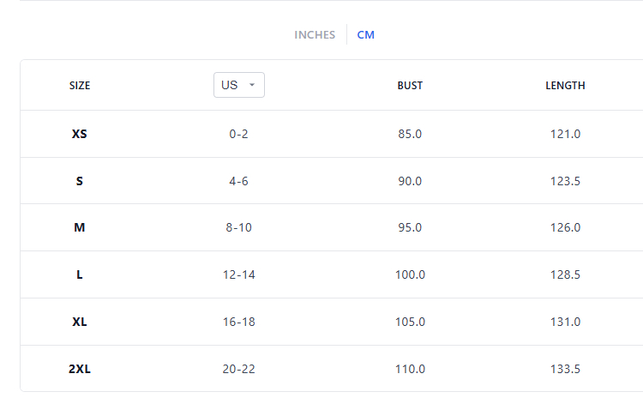The width and height of the screenshot is (643, 398).
Task: Select the 2XL size row label
Action: (80, 369)
